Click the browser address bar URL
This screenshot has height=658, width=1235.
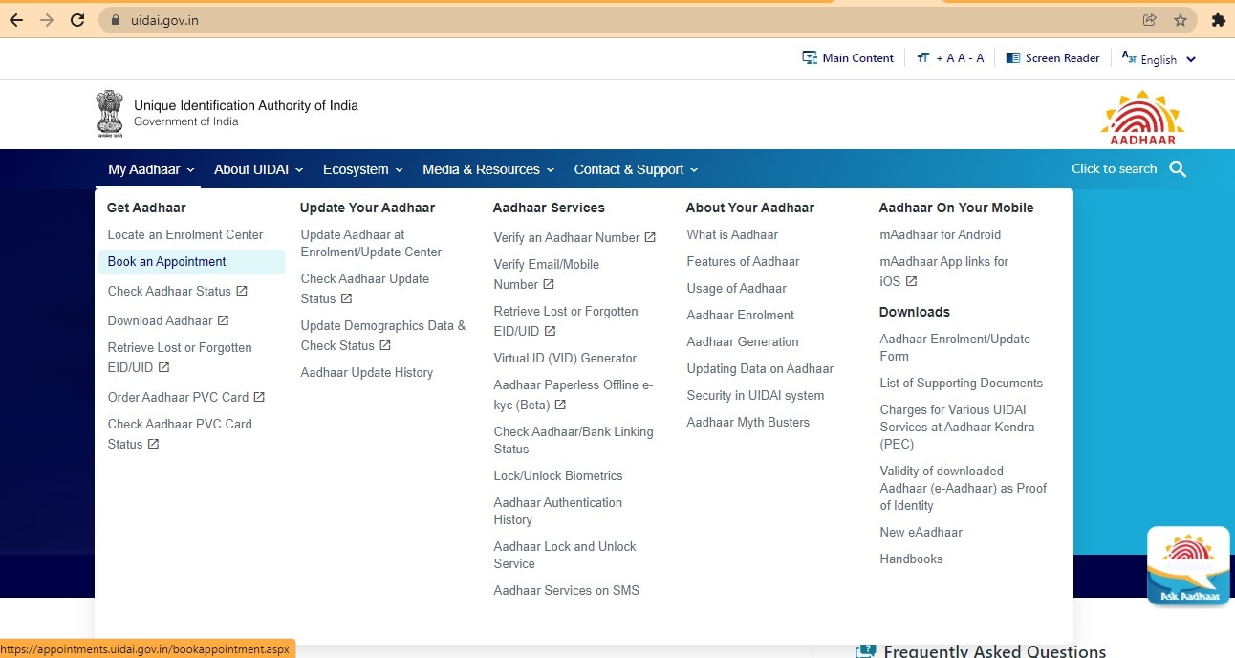point(165,20)
